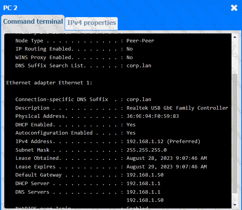Click the Ethernet adapter Ethernet 1 heading
This screenshot has width=242, height=210.
(49, 83)
